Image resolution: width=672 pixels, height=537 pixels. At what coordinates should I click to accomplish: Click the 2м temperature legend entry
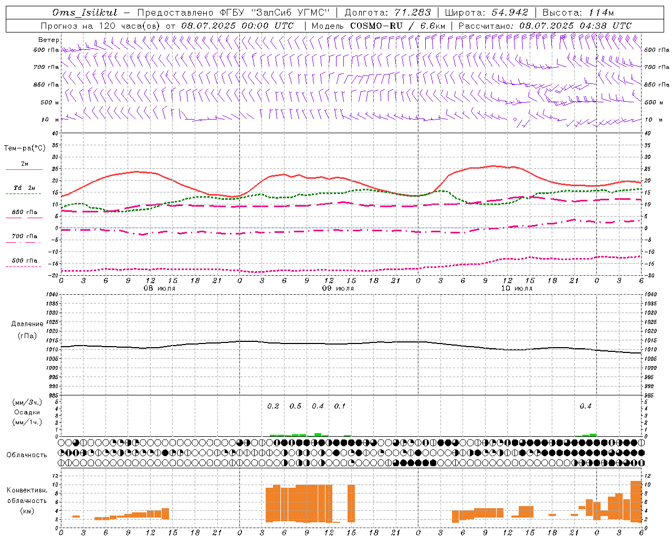(25, 164)
